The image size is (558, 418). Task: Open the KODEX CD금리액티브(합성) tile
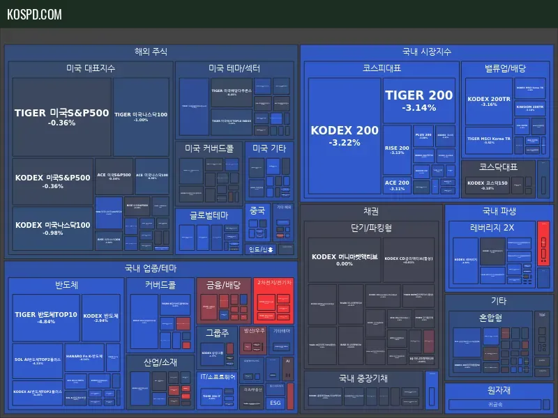click(409, 260)
